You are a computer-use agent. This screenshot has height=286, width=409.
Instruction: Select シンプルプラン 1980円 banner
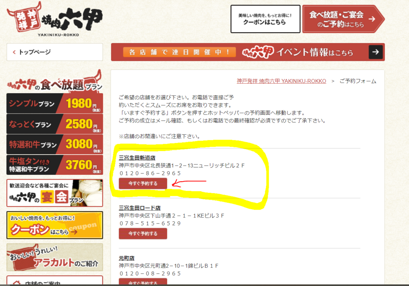coord(54,103)
